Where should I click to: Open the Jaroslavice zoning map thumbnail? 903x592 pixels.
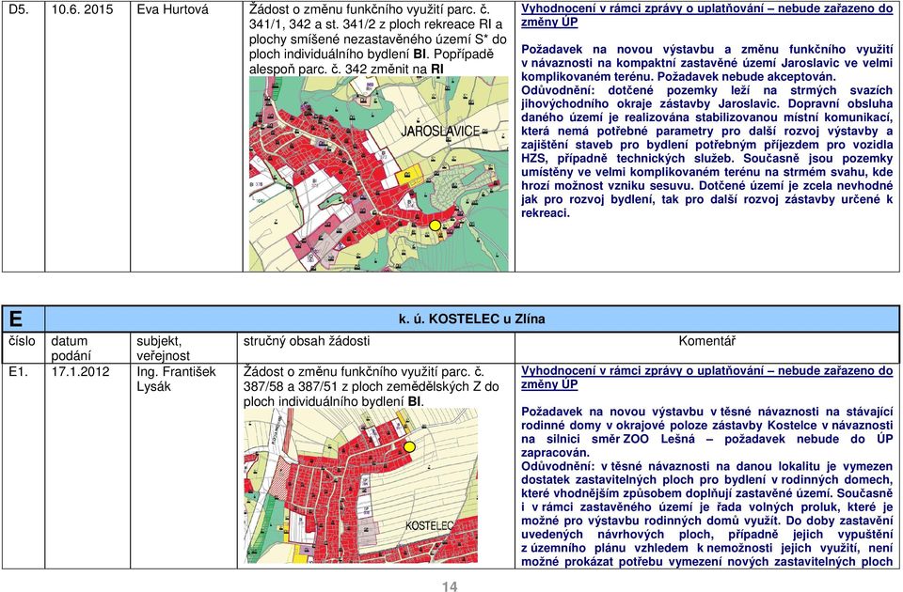[x=379, y=174]
